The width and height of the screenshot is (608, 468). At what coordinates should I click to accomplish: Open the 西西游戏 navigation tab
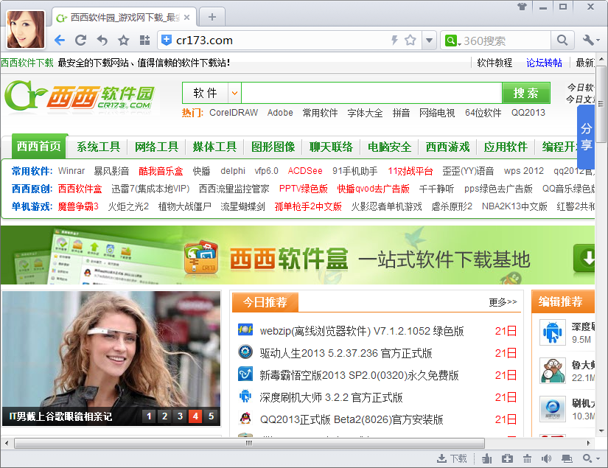[x=447, y=147]
